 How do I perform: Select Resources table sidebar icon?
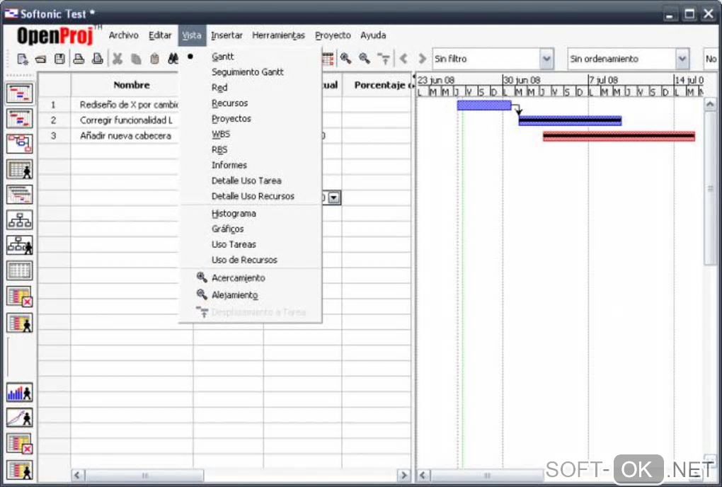point(20,169)
